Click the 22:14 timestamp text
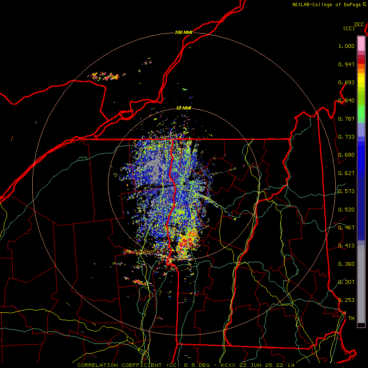Image resolution: width=368 pixels, height=368 pixels. pos(285,365)
